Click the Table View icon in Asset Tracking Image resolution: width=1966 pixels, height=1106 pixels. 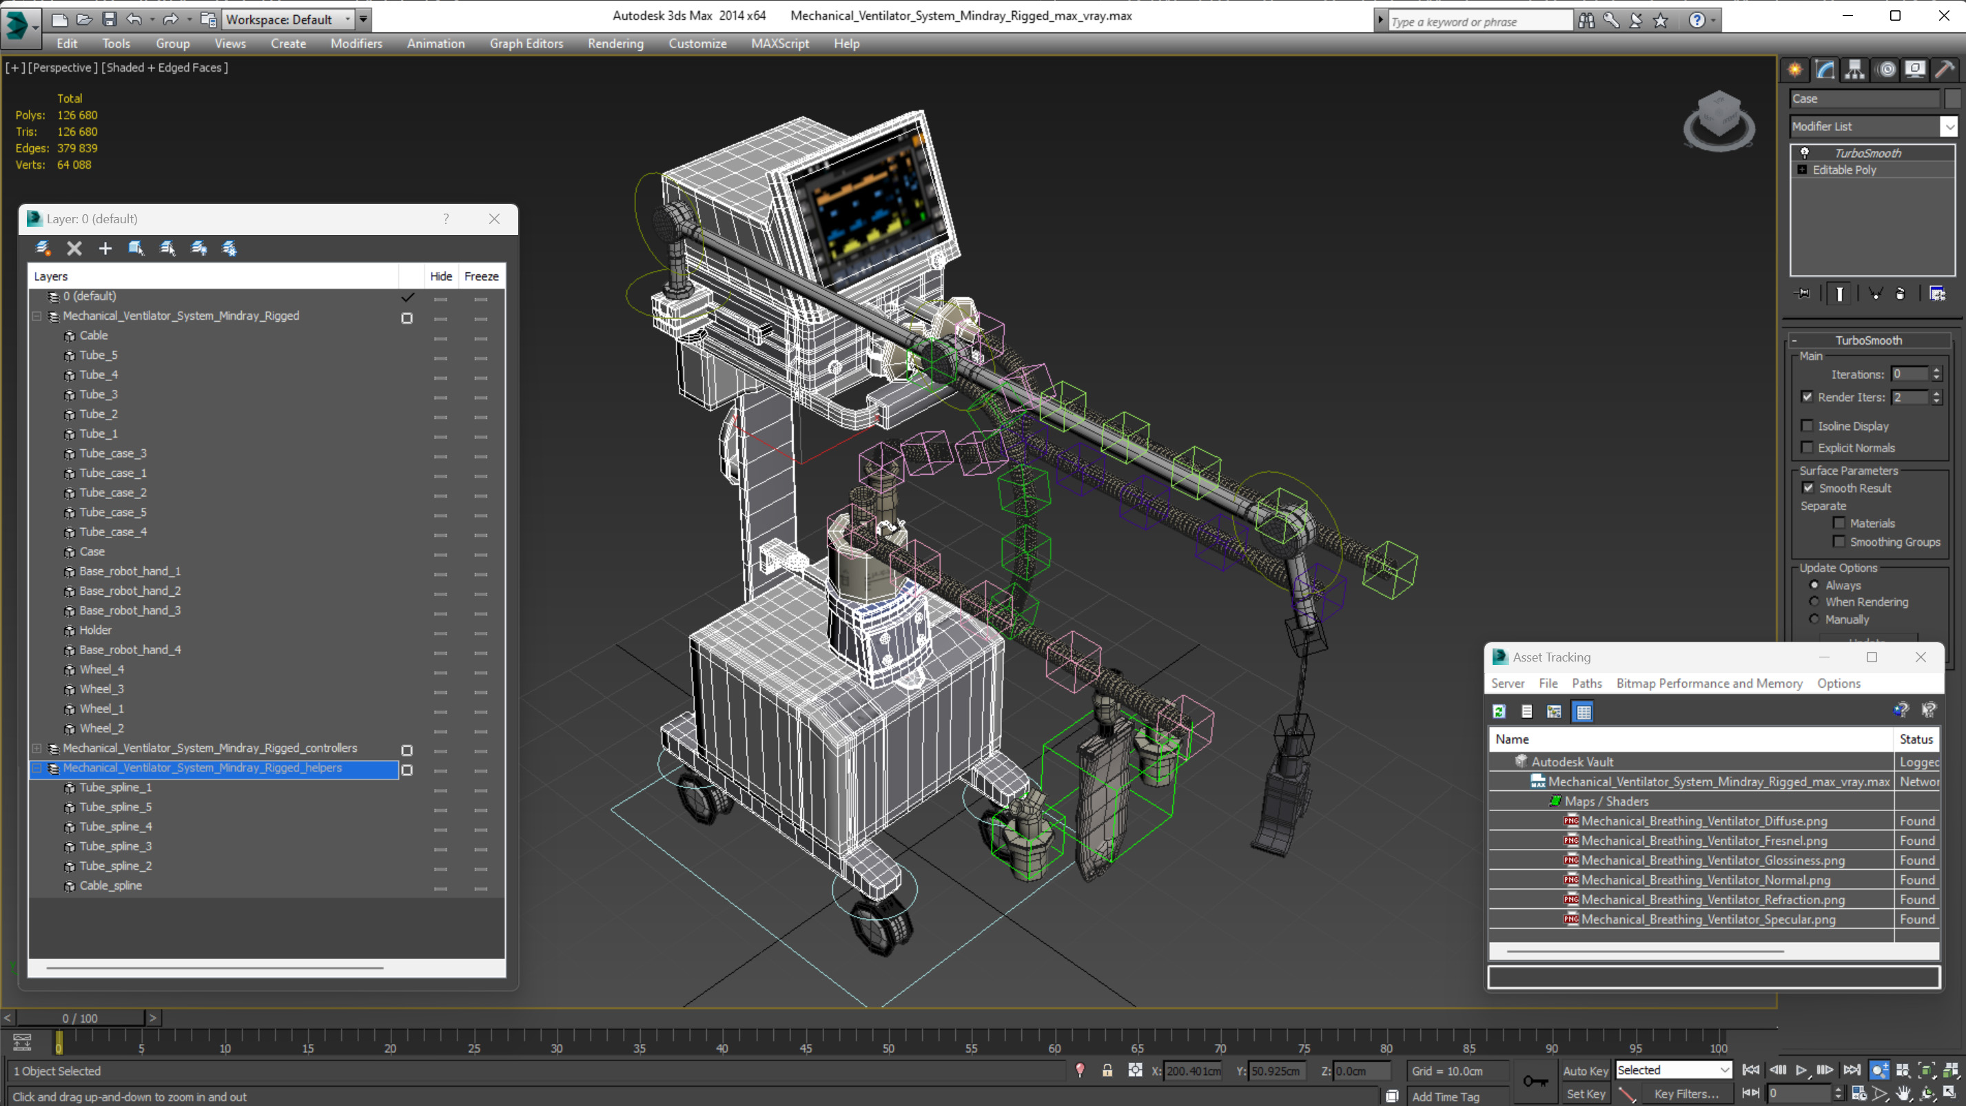point(1584,711)
